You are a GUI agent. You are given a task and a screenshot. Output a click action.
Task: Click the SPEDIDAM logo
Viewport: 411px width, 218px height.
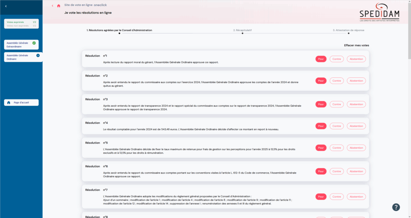380,12
